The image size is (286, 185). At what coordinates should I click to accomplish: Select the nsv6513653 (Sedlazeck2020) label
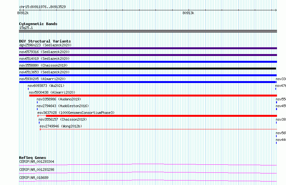pos(44,72)
